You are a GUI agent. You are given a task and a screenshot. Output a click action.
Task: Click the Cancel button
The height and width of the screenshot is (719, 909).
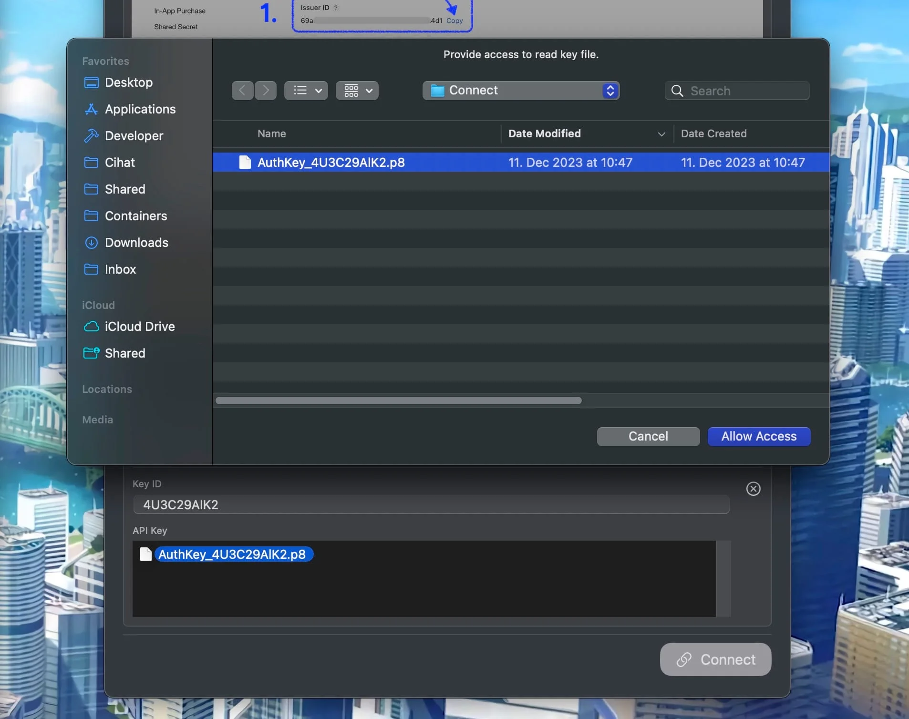(648, 436)
